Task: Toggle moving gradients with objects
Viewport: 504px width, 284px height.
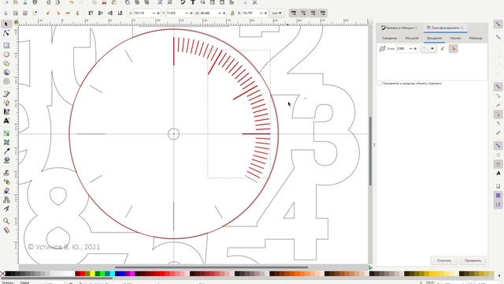Action: pos(313,13)
